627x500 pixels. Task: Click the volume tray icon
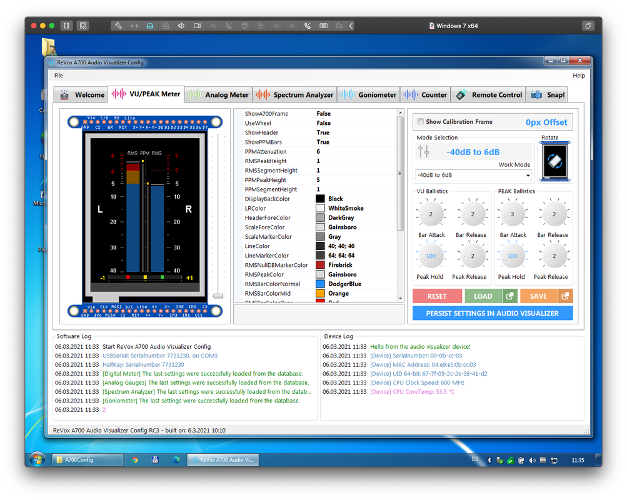(x=532, y=461)
